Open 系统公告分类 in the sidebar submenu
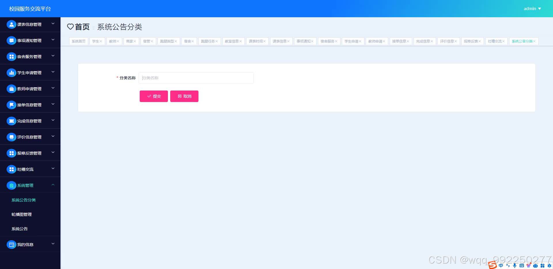 [24, 200]
